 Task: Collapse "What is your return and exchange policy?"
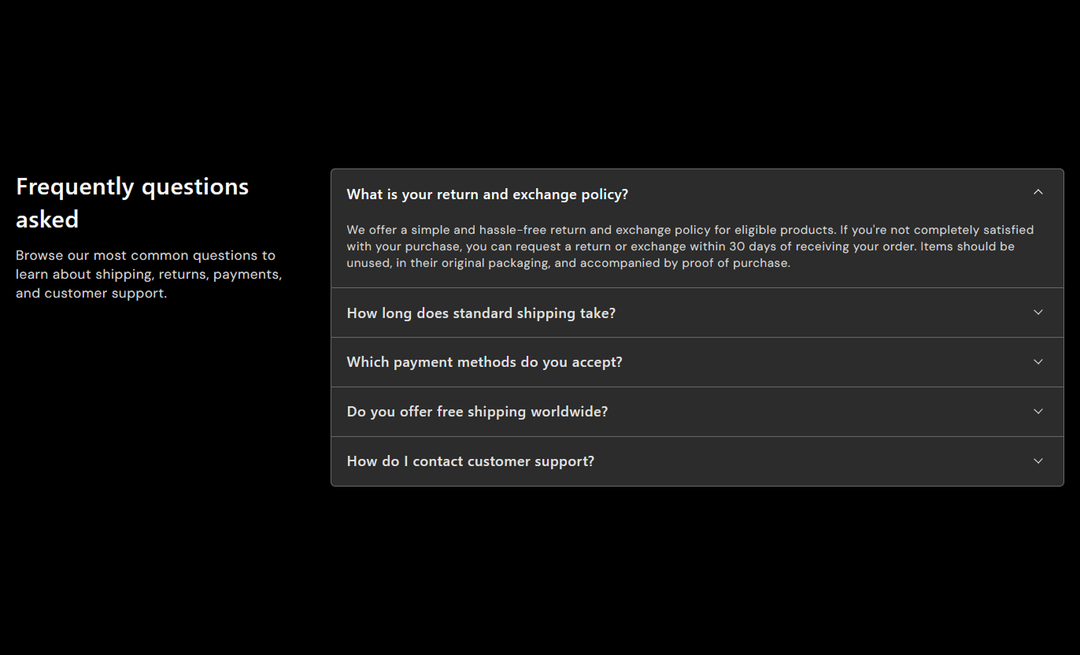(x=697, y=194)
